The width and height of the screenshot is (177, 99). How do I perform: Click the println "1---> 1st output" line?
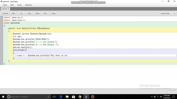tap(35, 42)
